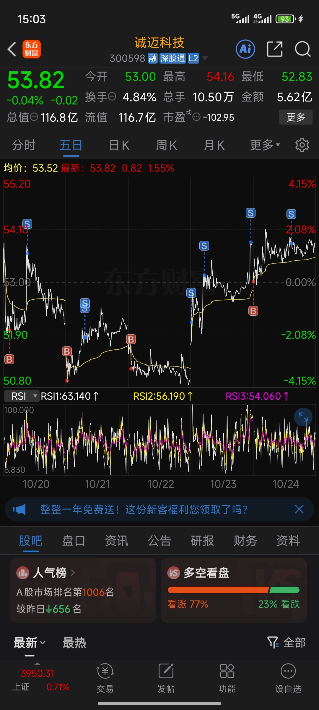Tap the 人气榜 ranking icon
This screenshot has width=319, height=710.
tap(23, 573)
